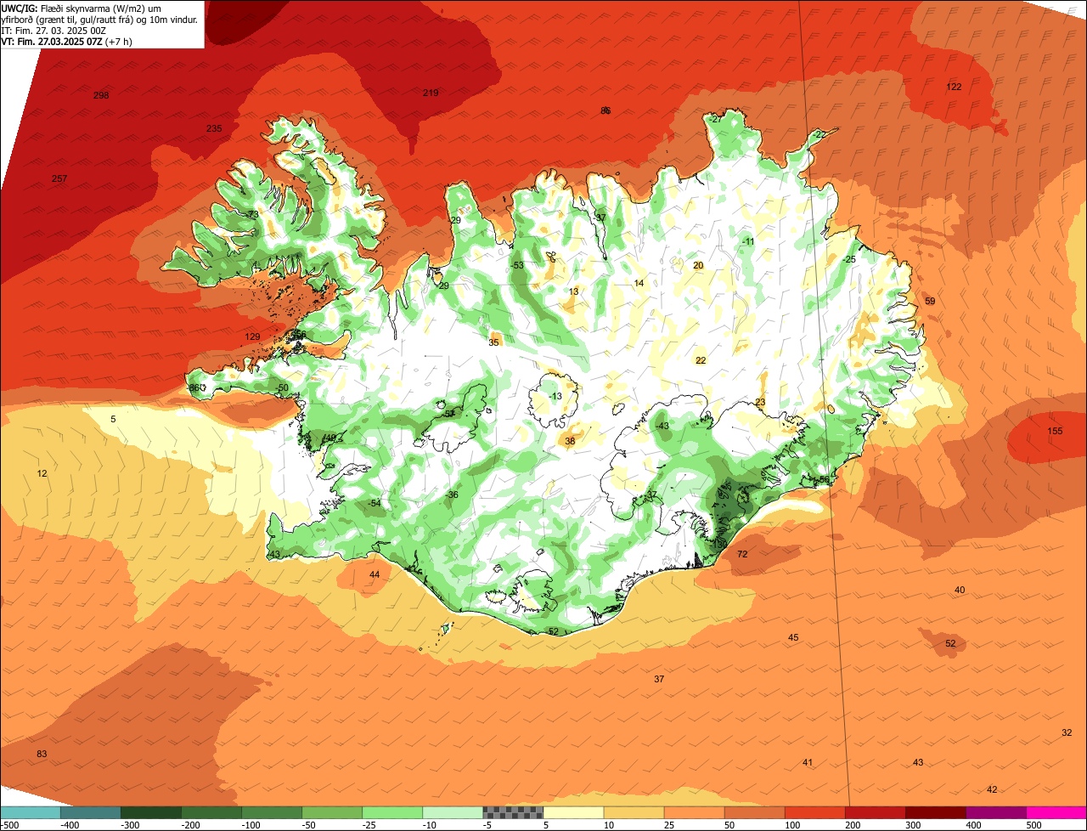Click the legend tick label 200
Viewport: 1087px width, 831px height.
(853, 825)
